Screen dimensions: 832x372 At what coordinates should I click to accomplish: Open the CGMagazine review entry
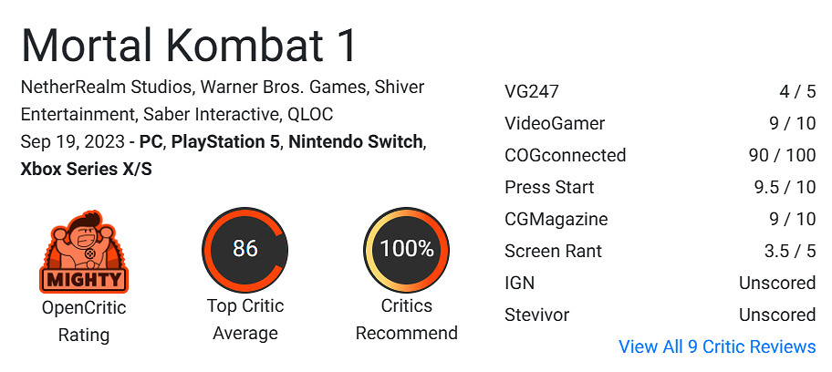556,219
